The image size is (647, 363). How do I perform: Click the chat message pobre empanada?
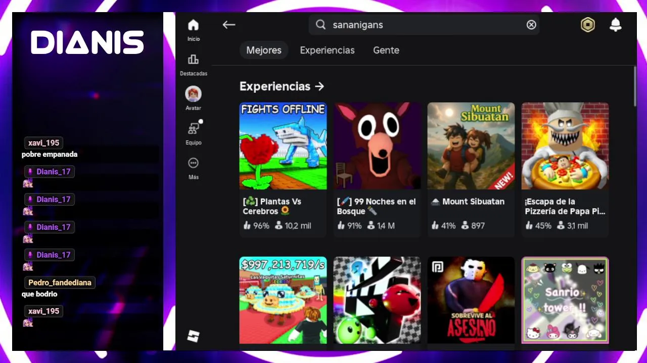click(50, 154)
